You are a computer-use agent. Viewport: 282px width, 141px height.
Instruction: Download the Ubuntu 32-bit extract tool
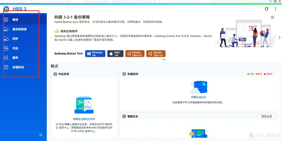click(x=156, y=54)
